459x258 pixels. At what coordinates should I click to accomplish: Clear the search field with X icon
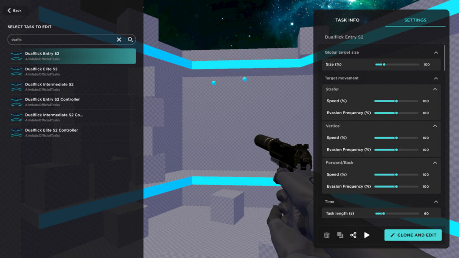(x=119, y=39)
